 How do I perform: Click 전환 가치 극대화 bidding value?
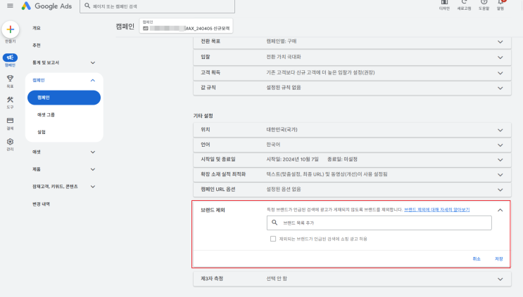point(284,57)
